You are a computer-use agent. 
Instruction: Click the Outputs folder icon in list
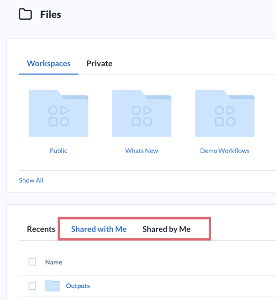coord(52,286)
